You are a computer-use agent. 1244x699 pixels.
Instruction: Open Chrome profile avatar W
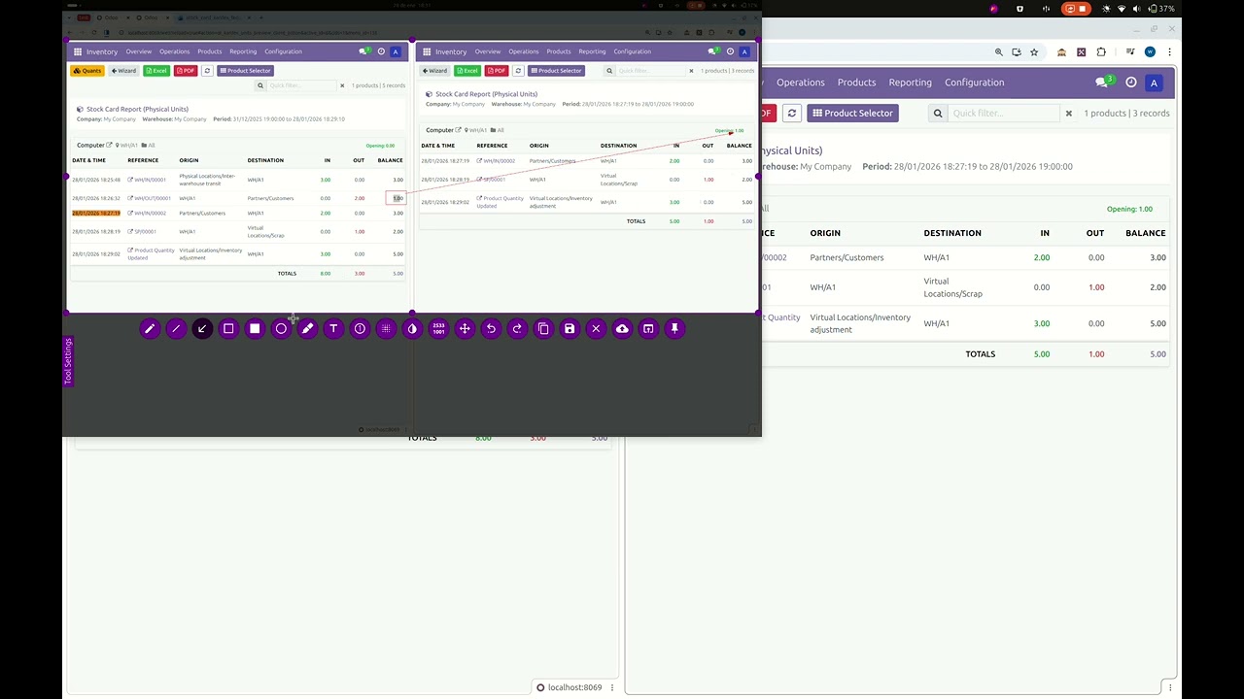pyautogui.click(x=1151, y=52)
